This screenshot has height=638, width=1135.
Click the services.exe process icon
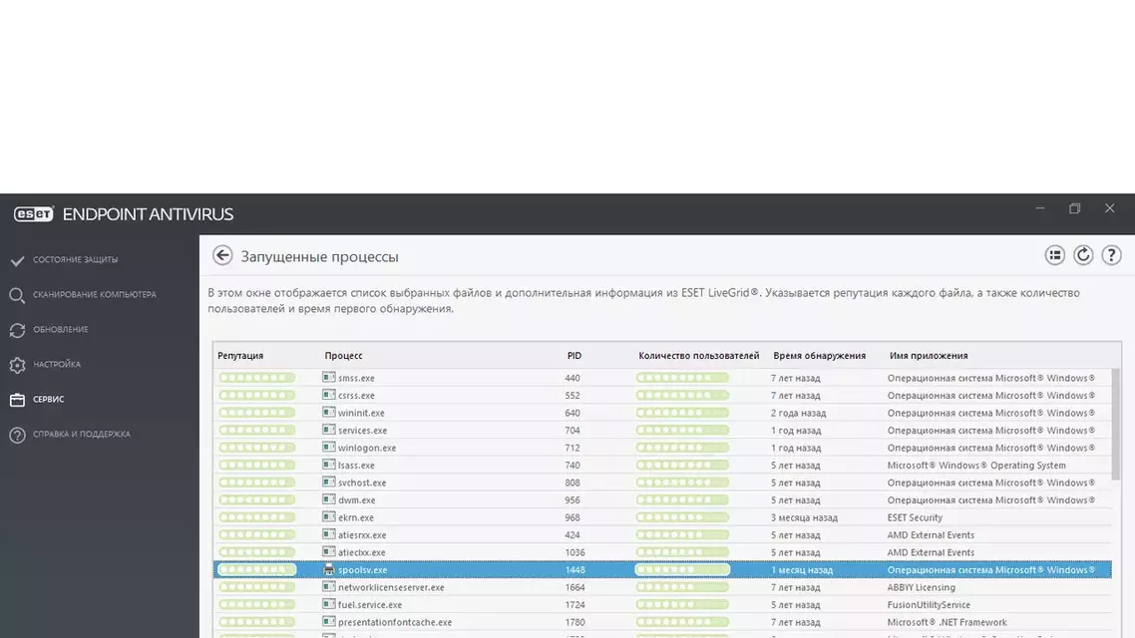[328, 430]
